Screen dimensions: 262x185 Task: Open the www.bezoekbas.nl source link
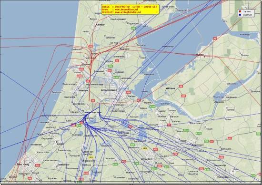click(127, 10)
